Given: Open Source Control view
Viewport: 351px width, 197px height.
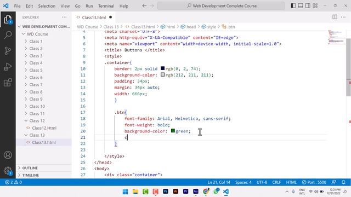Looking at the screenshot, I should click(8, 51).
